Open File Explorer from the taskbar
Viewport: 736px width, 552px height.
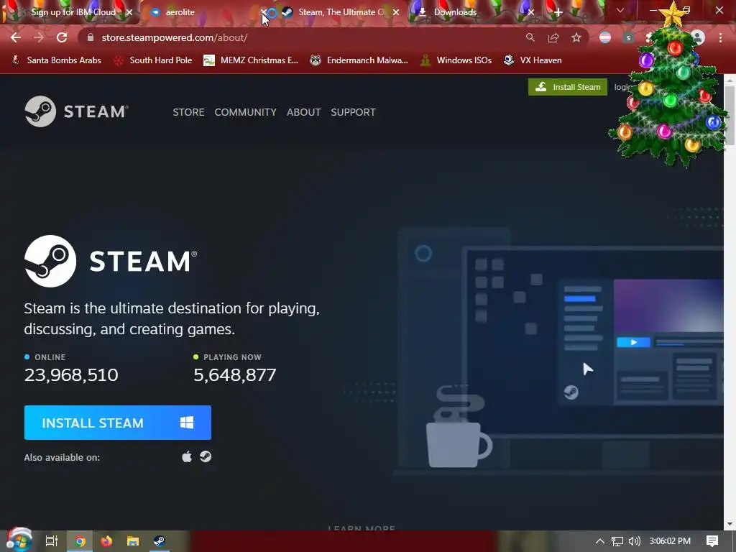[x=133, y=540]
